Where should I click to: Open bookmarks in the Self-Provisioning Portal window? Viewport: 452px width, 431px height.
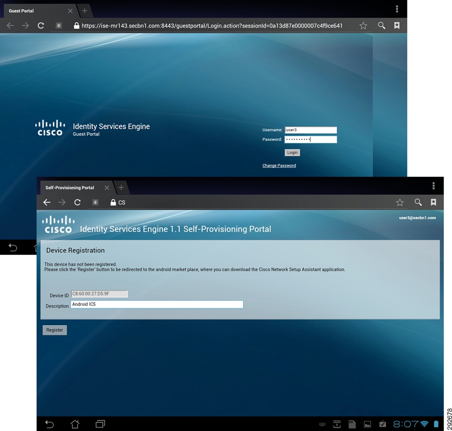(x=433, y=202)
